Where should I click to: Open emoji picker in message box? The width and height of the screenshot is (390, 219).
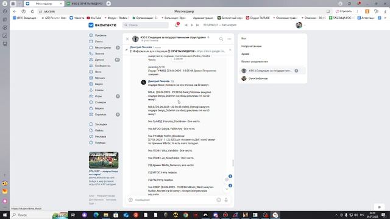coord(219,200)
